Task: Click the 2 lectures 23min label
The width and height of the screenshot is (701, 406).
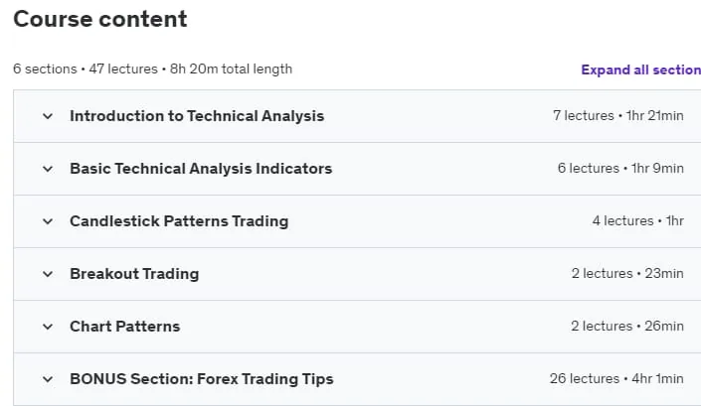Action: (x=627, y=274)
